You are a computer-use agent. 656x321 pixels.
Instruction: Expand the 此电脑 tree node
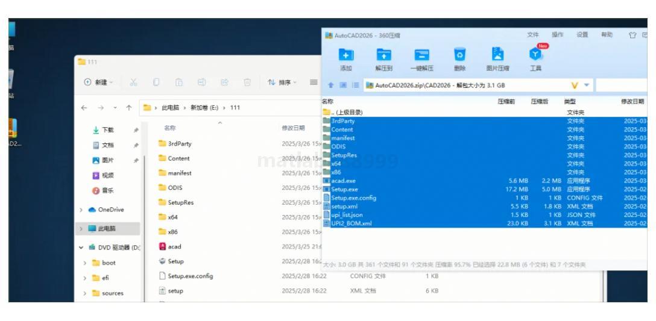pyautogui.click(x=81, y=229)
